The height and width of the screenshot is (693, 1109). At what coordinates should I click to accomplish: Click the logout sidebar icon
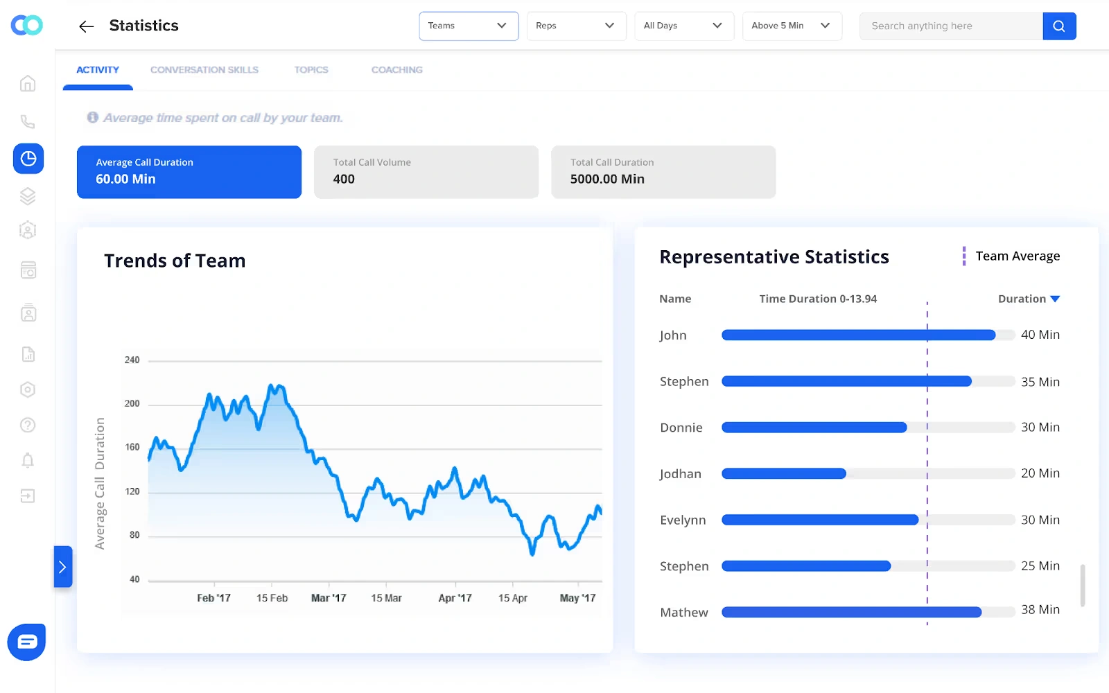click(28, 496)
